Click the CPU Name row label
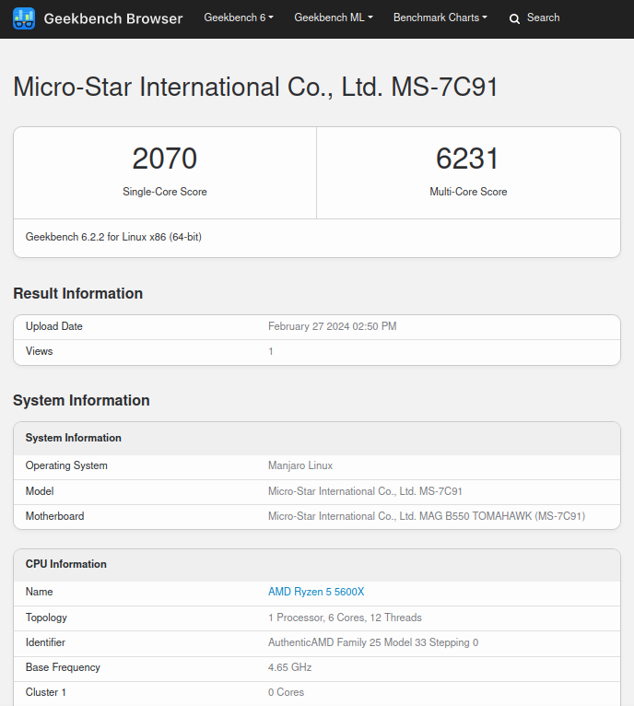This screenshot has width=634, height=706. [40, 592]
